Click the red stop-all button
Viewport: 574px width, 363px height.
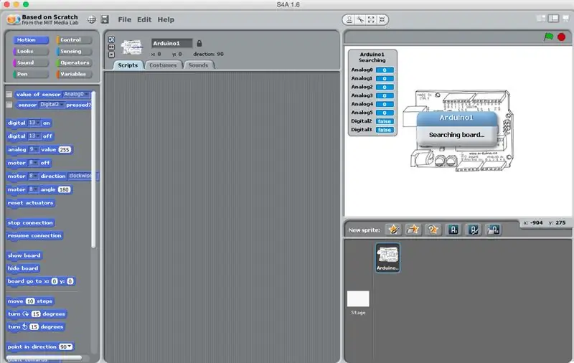561,37
